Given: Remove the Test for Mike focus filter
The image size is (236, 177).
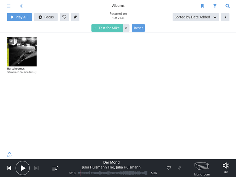Looking at the screenshot, I should tap(126, 28).
